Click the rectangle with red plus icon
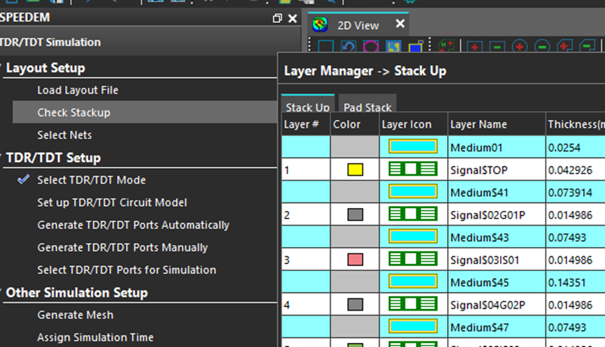605x347 pixels. [x=475, y=47]
